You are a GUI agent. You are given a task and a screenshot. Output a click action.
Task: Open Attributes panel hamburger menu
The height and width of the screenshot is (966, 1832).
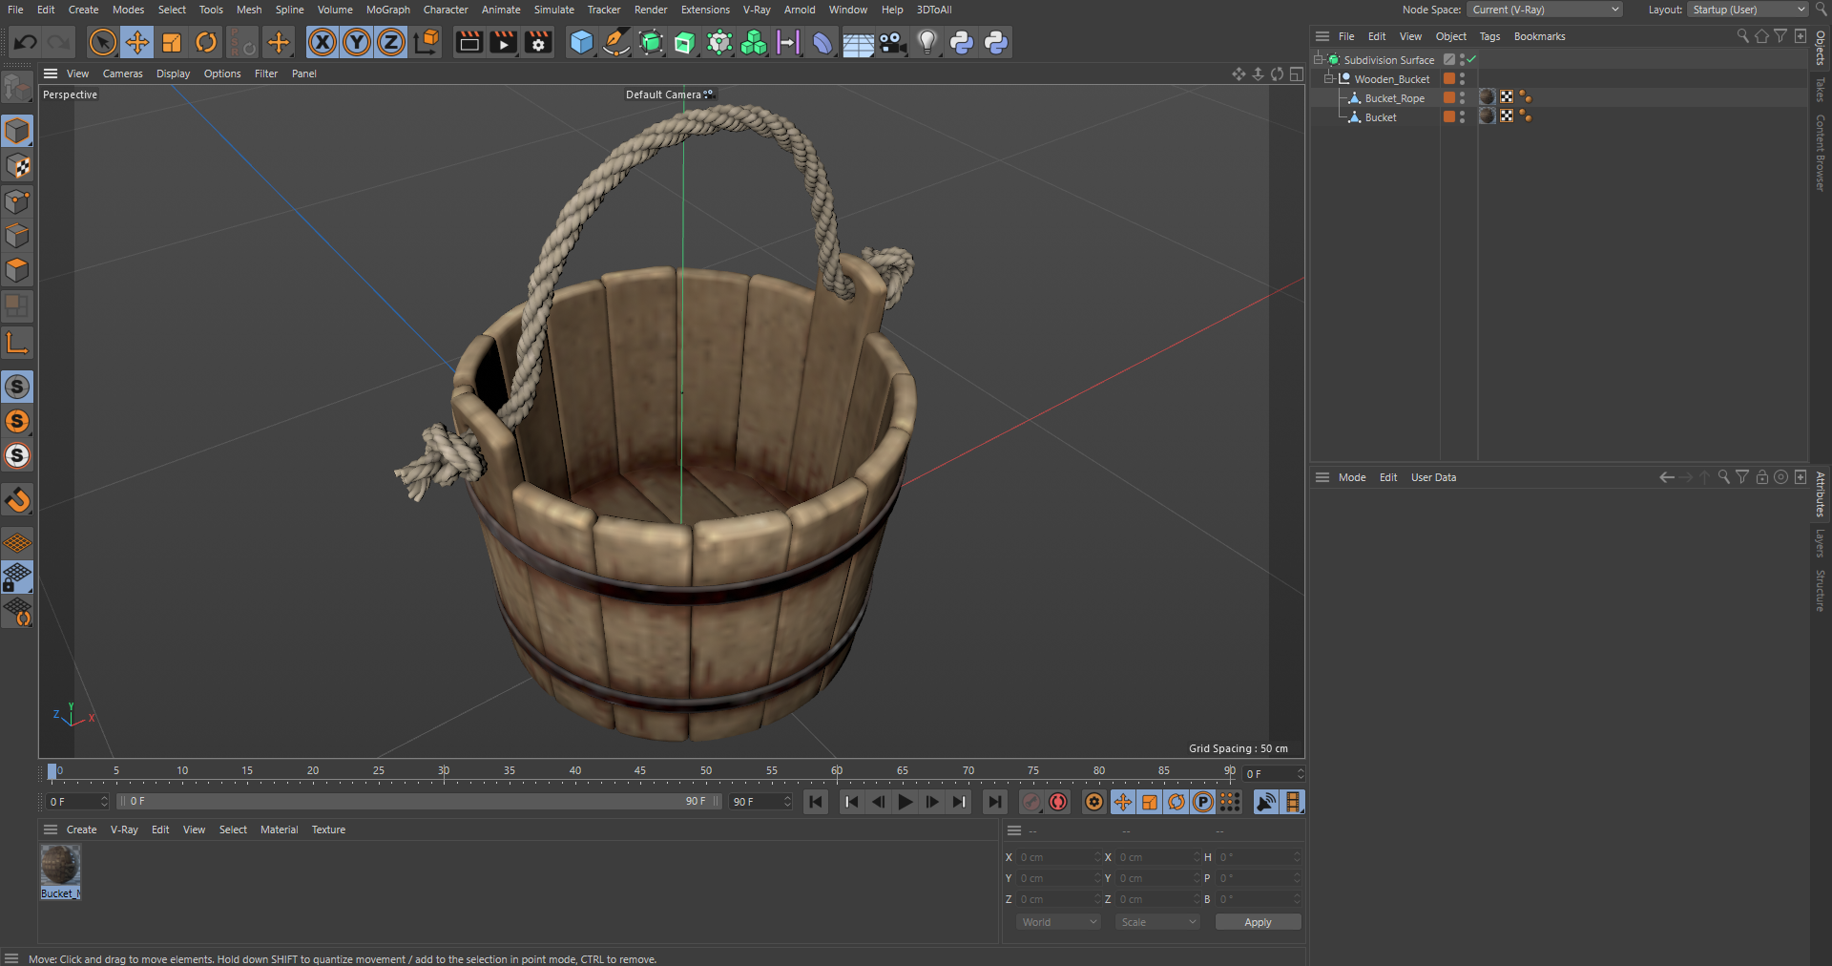point(1322,477)
